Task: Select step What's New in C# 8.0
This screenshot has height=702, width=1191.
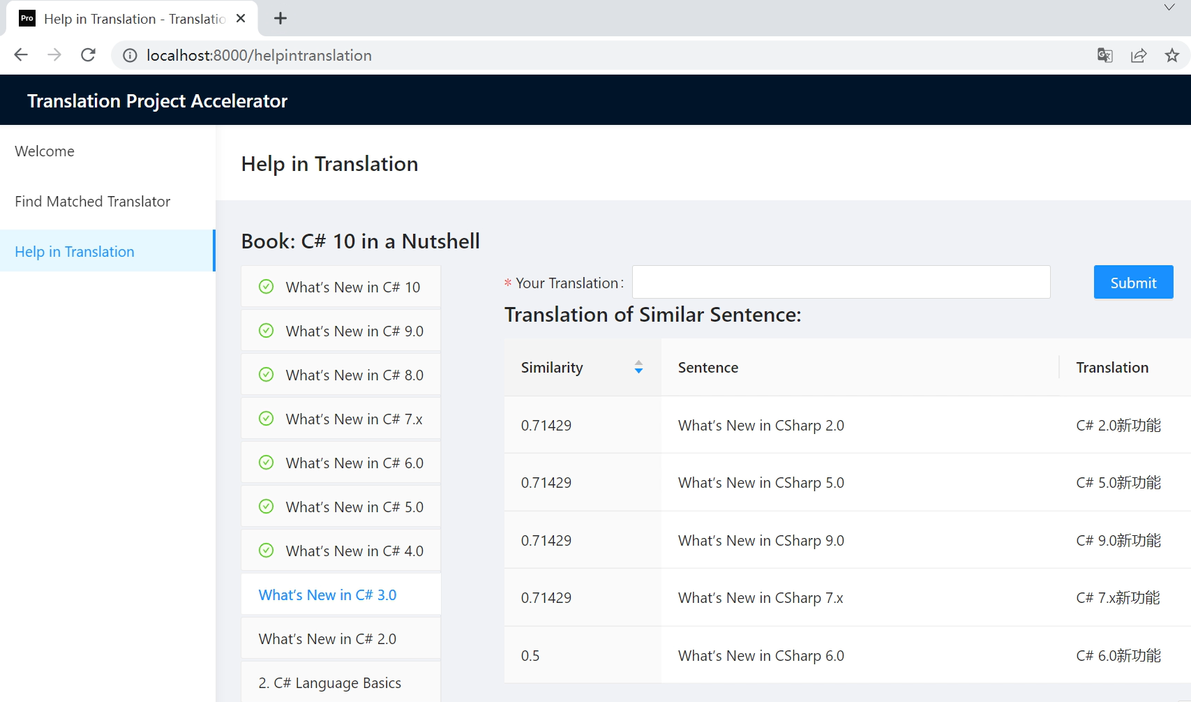Action: pos(341,375)
